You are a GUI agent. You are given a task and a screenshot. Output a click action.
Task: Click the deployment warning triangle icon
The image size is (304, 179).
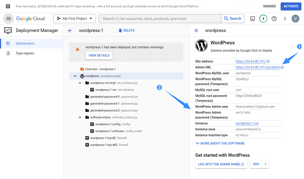click(x=77, y=49)
